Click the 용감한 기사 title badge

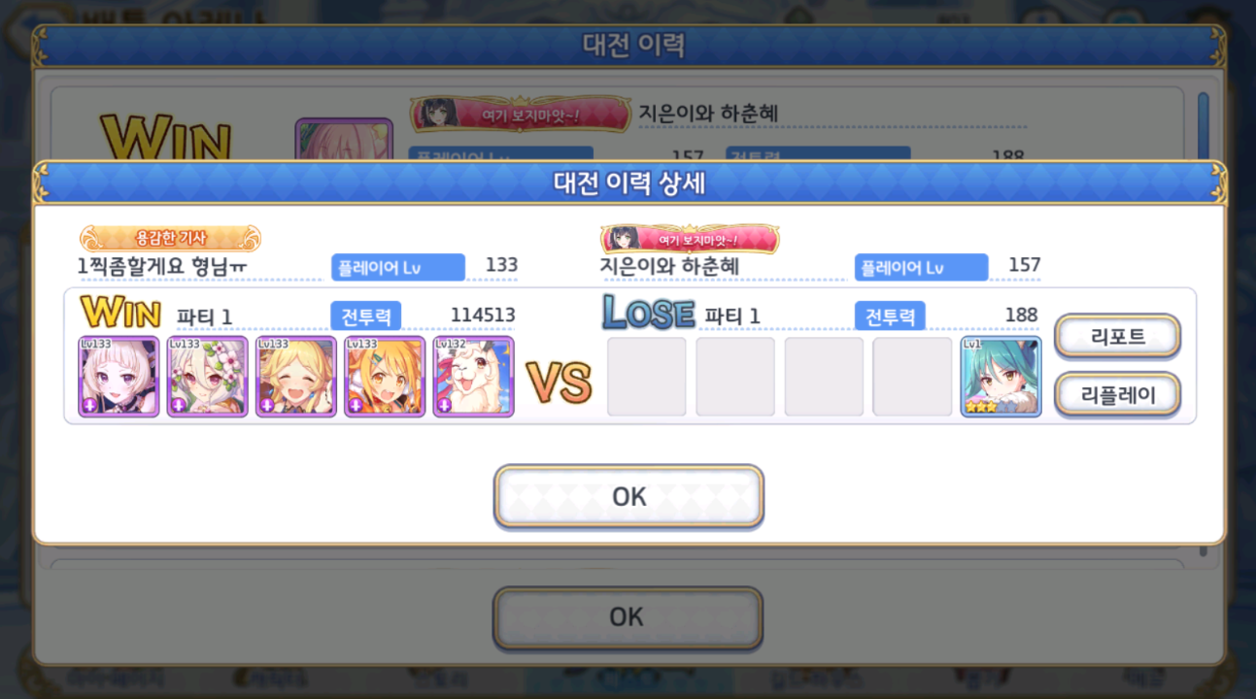click(170, 238)
